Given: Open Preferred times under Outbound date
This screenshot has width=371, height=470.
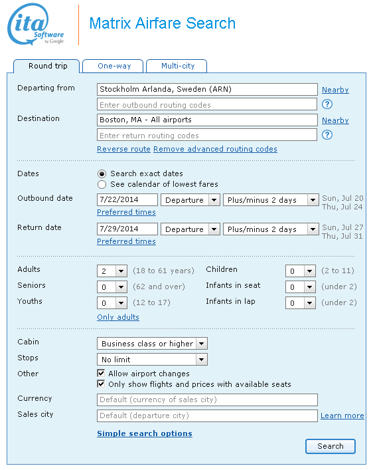Looking at the screenshot, I should 126,212.
